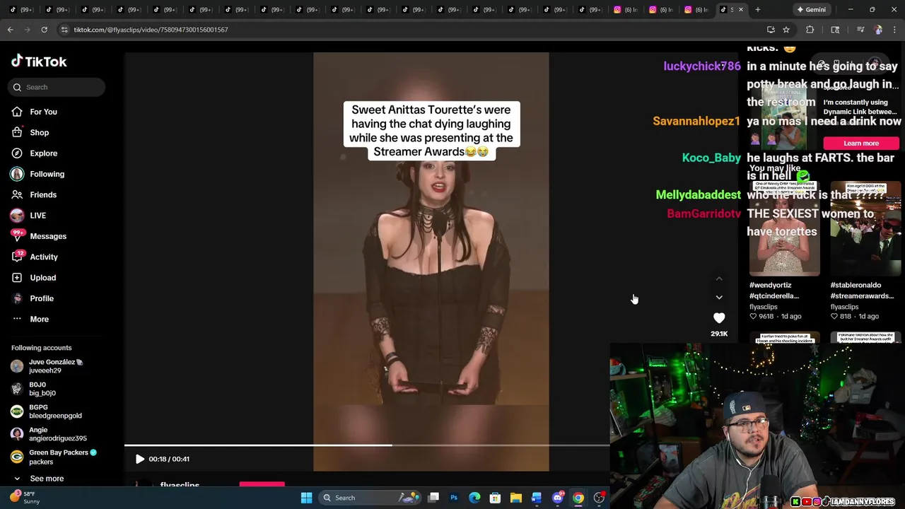Open the Chrome extensions puzzle icon
Viewport: 905px width, 509px height.
(x=810, y=30)
